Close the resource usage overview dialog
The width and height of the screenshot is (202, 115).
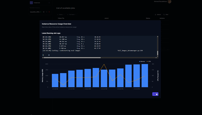tap(155, 94)
